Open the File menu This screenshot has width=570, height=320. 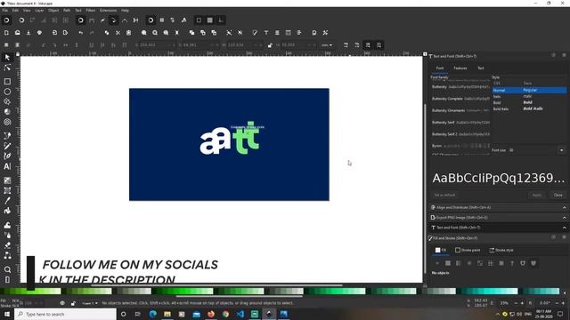click(x=4, y=11)
